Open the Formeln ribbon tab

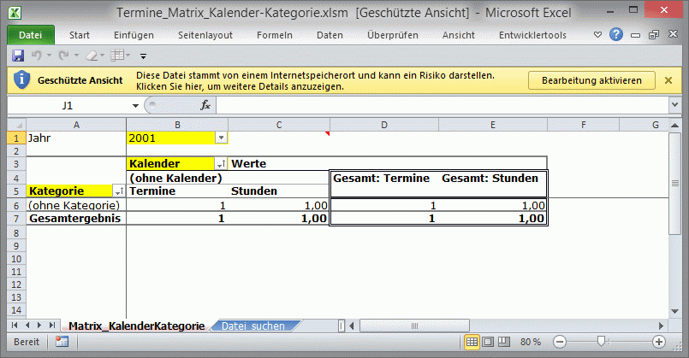tap(274, 35)
